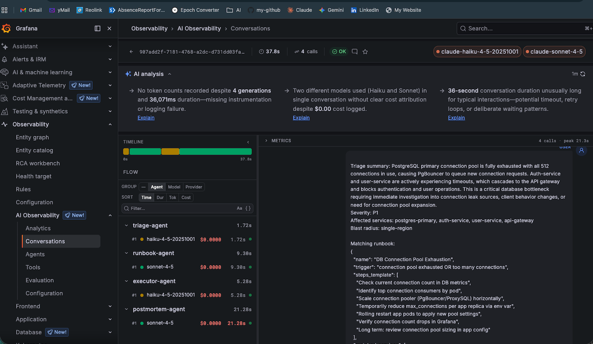Open the LinkedIn bookmark
This screenshot has height=344, width=593.
(365, 10)
